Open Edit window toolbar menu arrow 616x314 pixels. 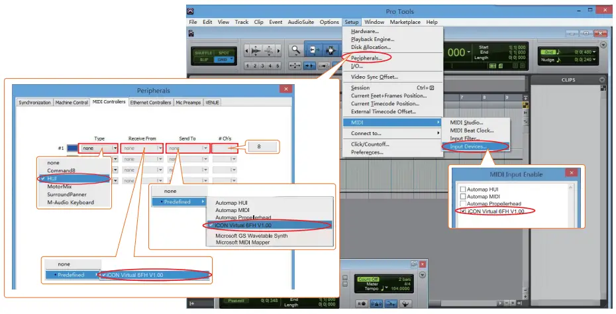coord(603,45)
